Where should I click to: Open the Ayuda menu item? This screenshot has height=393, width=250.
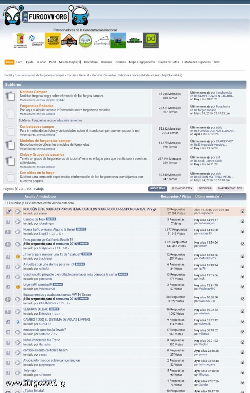(x=29, y=62)
